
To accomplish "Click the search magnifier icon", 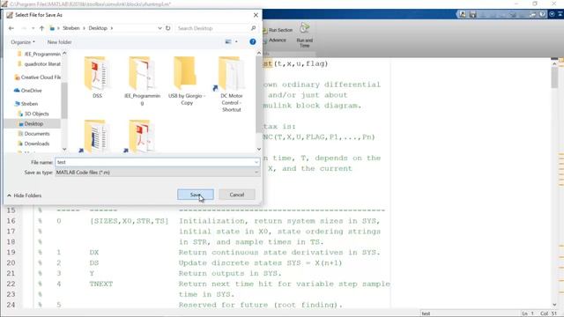I will [253, 28].
